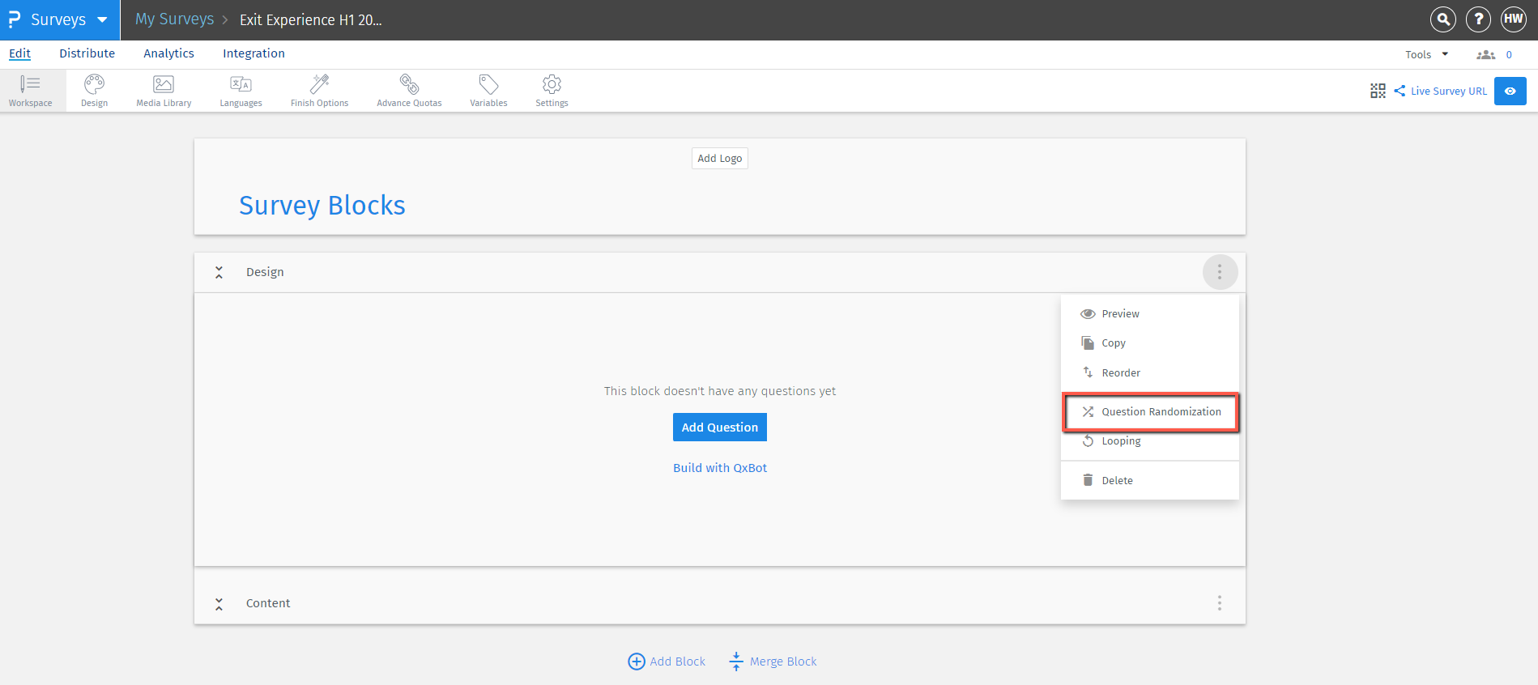
Task: Choose Delete from the block menu
Action: (1150, 480)
